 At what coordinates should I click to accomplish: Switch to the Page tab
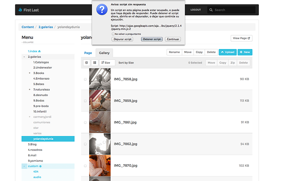click(x=88, y=53)
